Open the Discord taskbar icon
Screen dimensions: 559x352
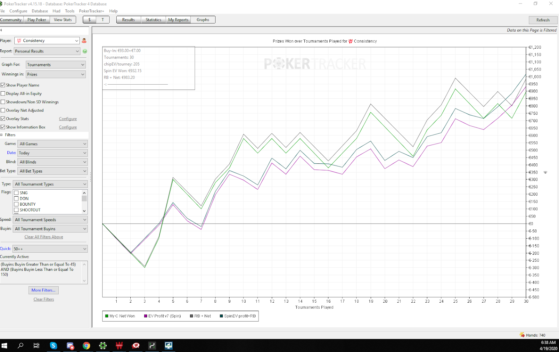pos(70,346)
